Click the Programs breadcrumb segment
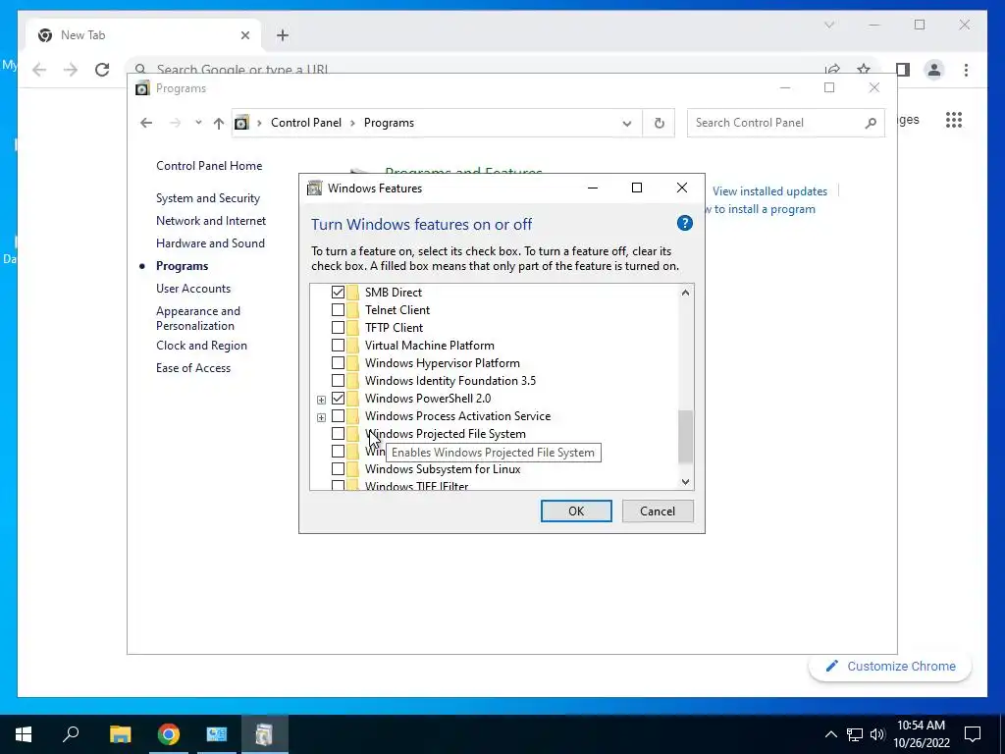 tap(389, 123)
